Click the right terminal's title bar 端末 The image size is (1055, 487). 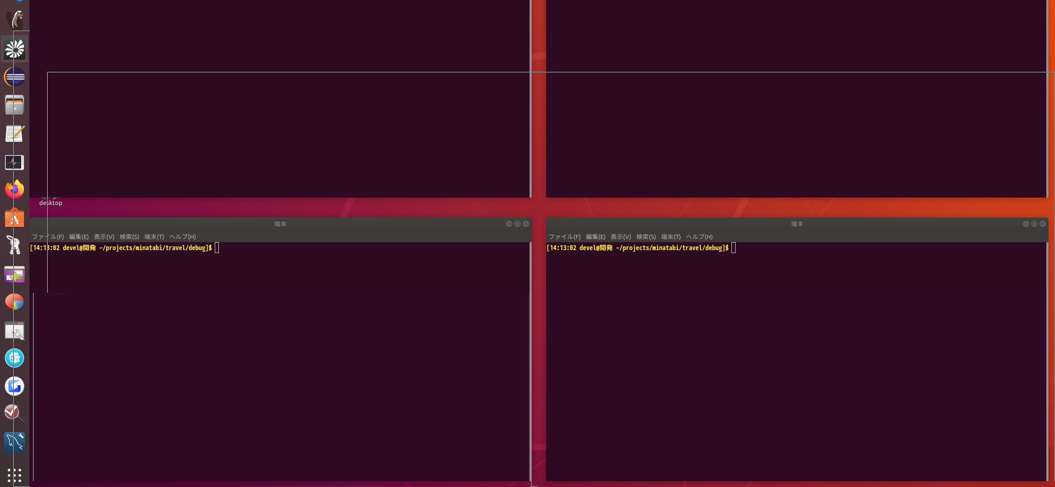[x=797, y=224]
